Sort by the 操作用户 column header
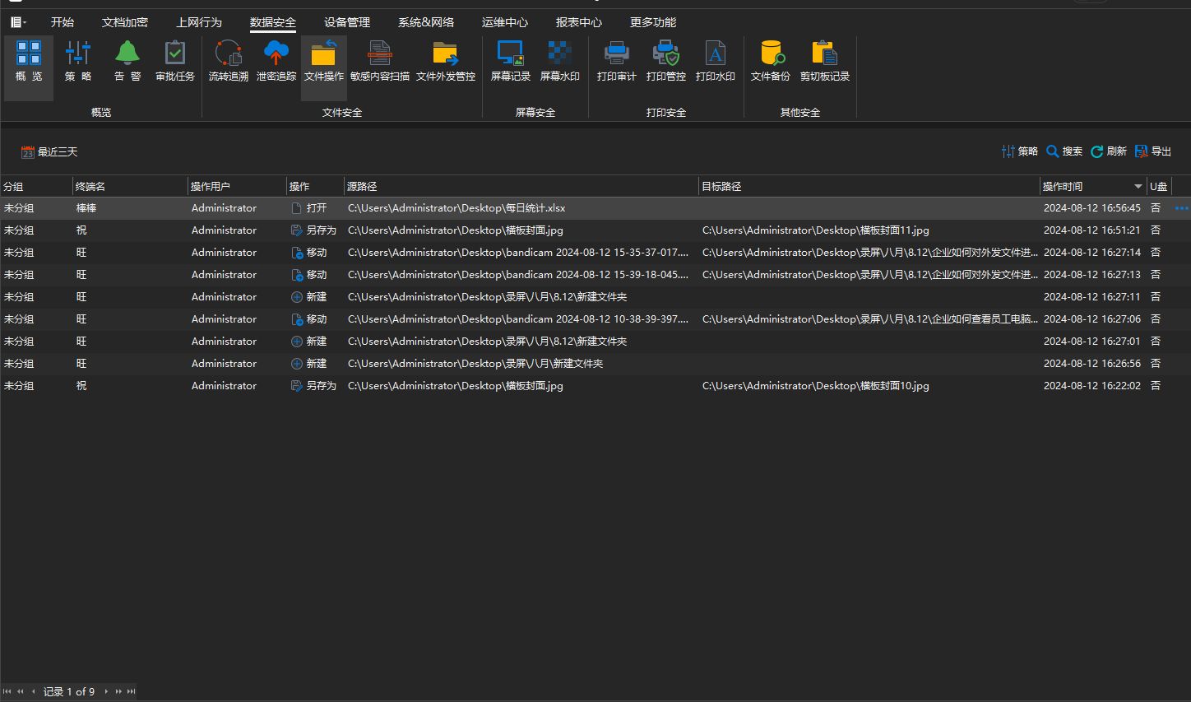This screenshot has width=1191, height=702. point(237,187)
